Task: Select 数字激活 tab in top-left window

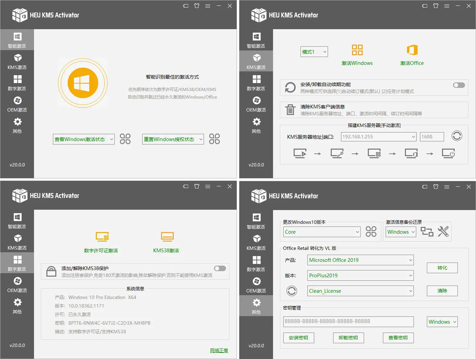Action: pyautogui.click(x=17, y=82)
